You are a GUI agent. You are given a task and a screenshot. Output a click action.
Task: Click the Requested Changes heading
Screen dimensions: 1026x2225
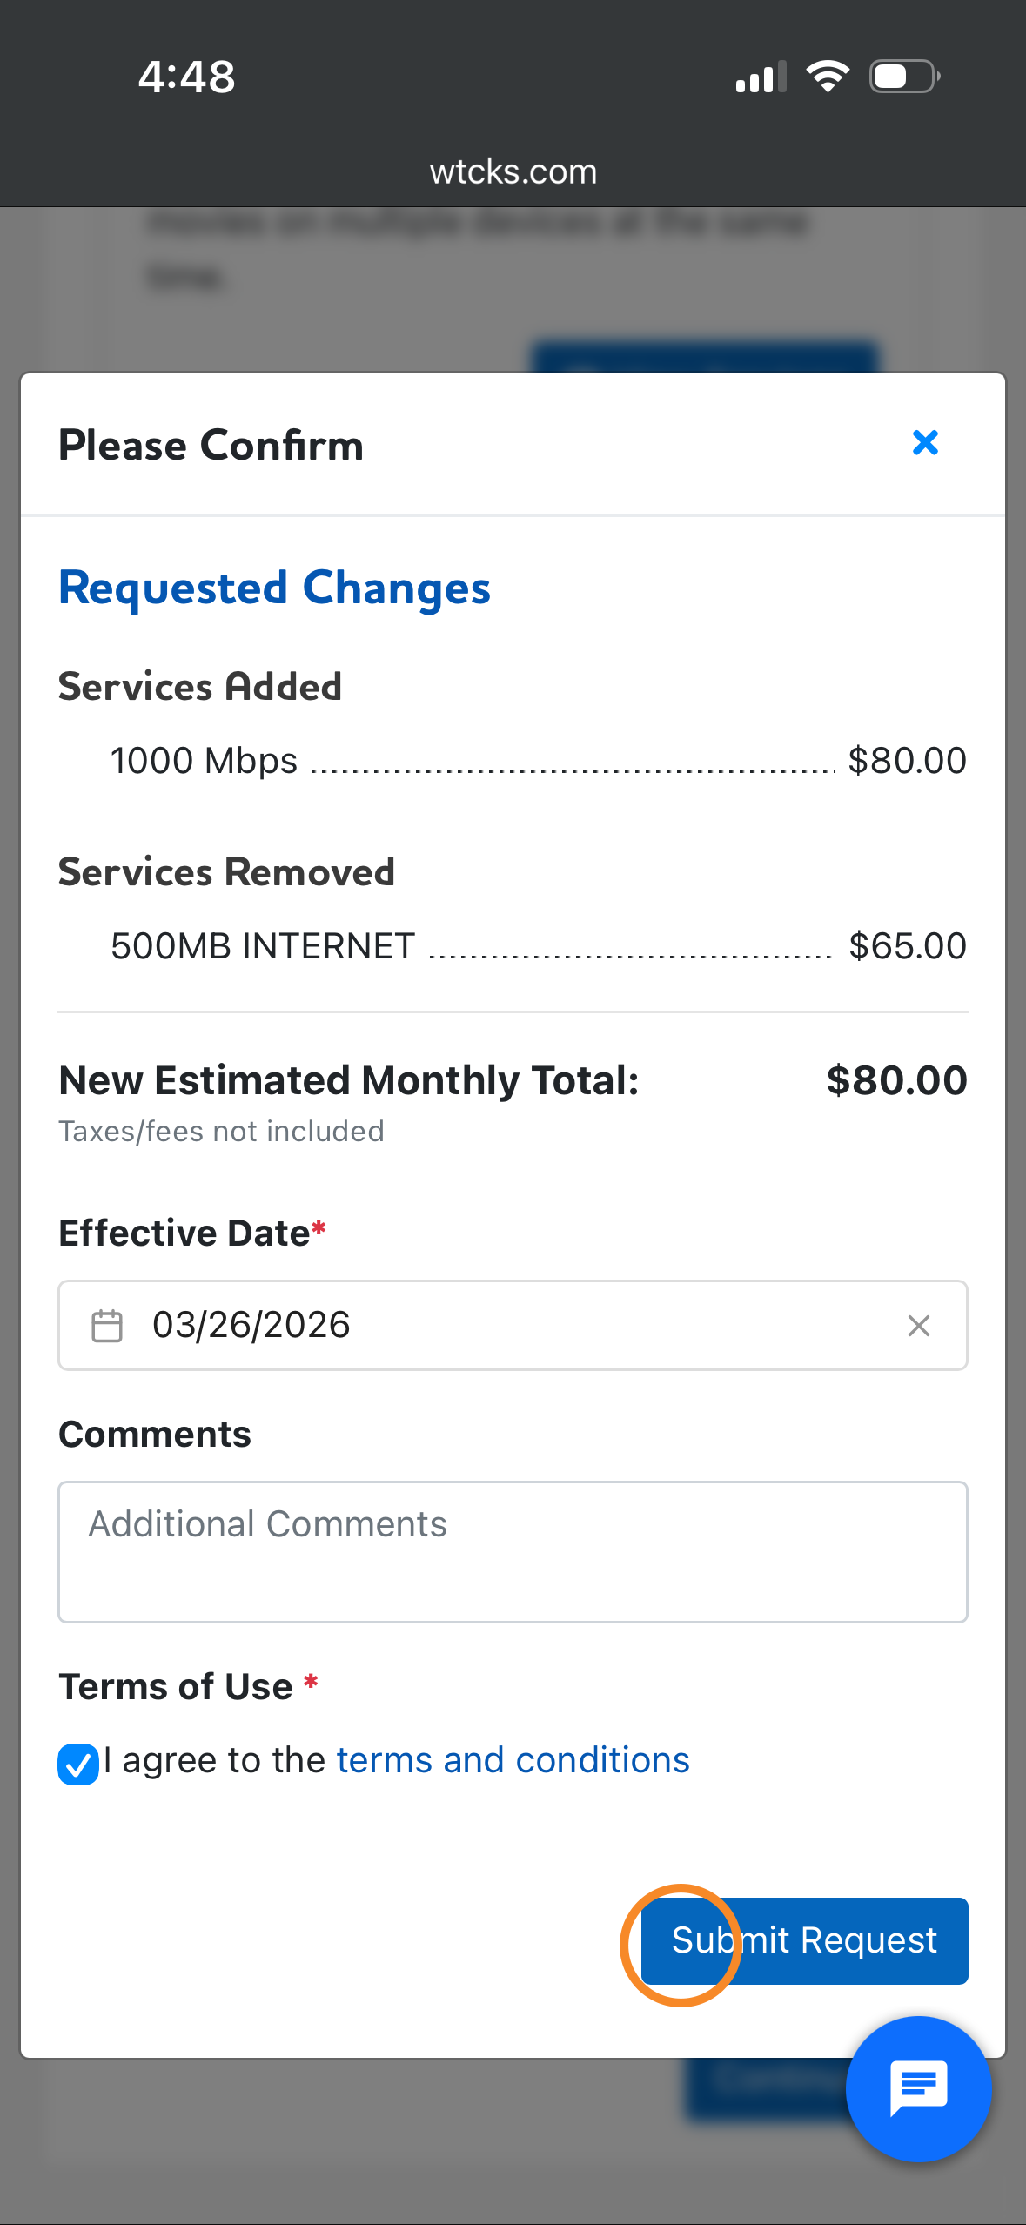tap(274, 588)
